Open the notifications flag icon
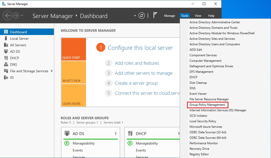Screen dimensions: 271x158 coord(155,15)
